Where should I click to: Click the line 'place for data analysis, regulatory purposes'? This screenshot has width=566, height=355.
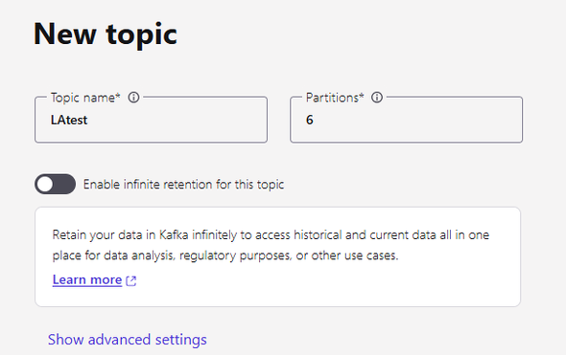coord(225,255)
